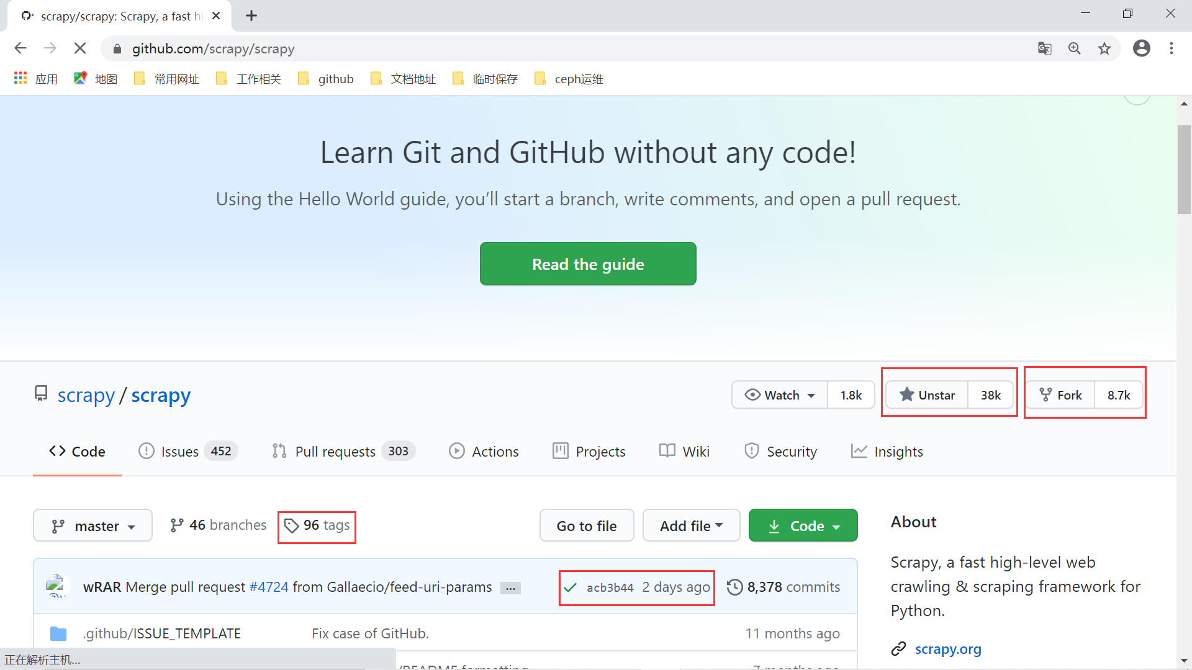Close the scrapy/scrapy browser tab

pyautogui.click(x=216, y=16)
